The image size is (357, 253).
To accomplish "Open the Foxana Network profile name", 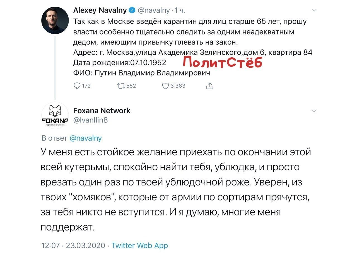I will click(x=102, y=110).
